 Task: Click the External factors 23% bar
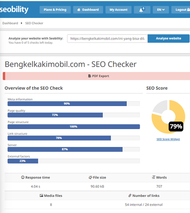point(74,161)
